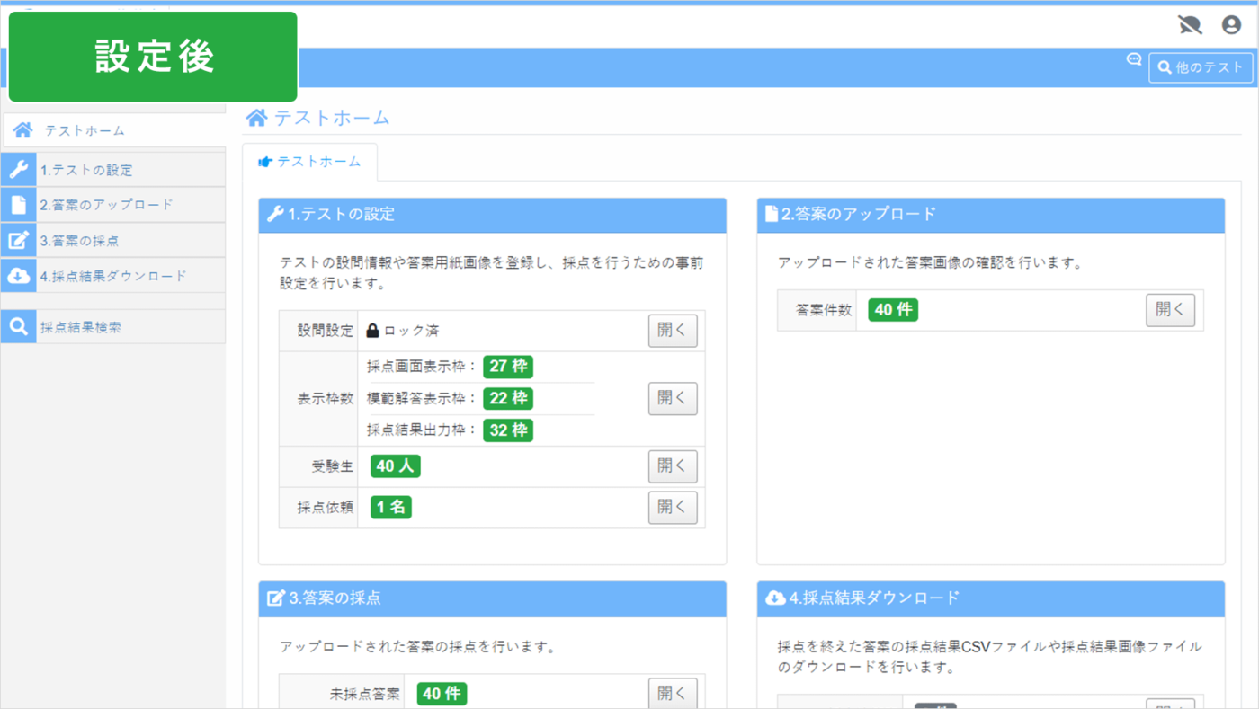
Task: Click the 40 件 badge in 答案件数 row
Action: [893, 310]
